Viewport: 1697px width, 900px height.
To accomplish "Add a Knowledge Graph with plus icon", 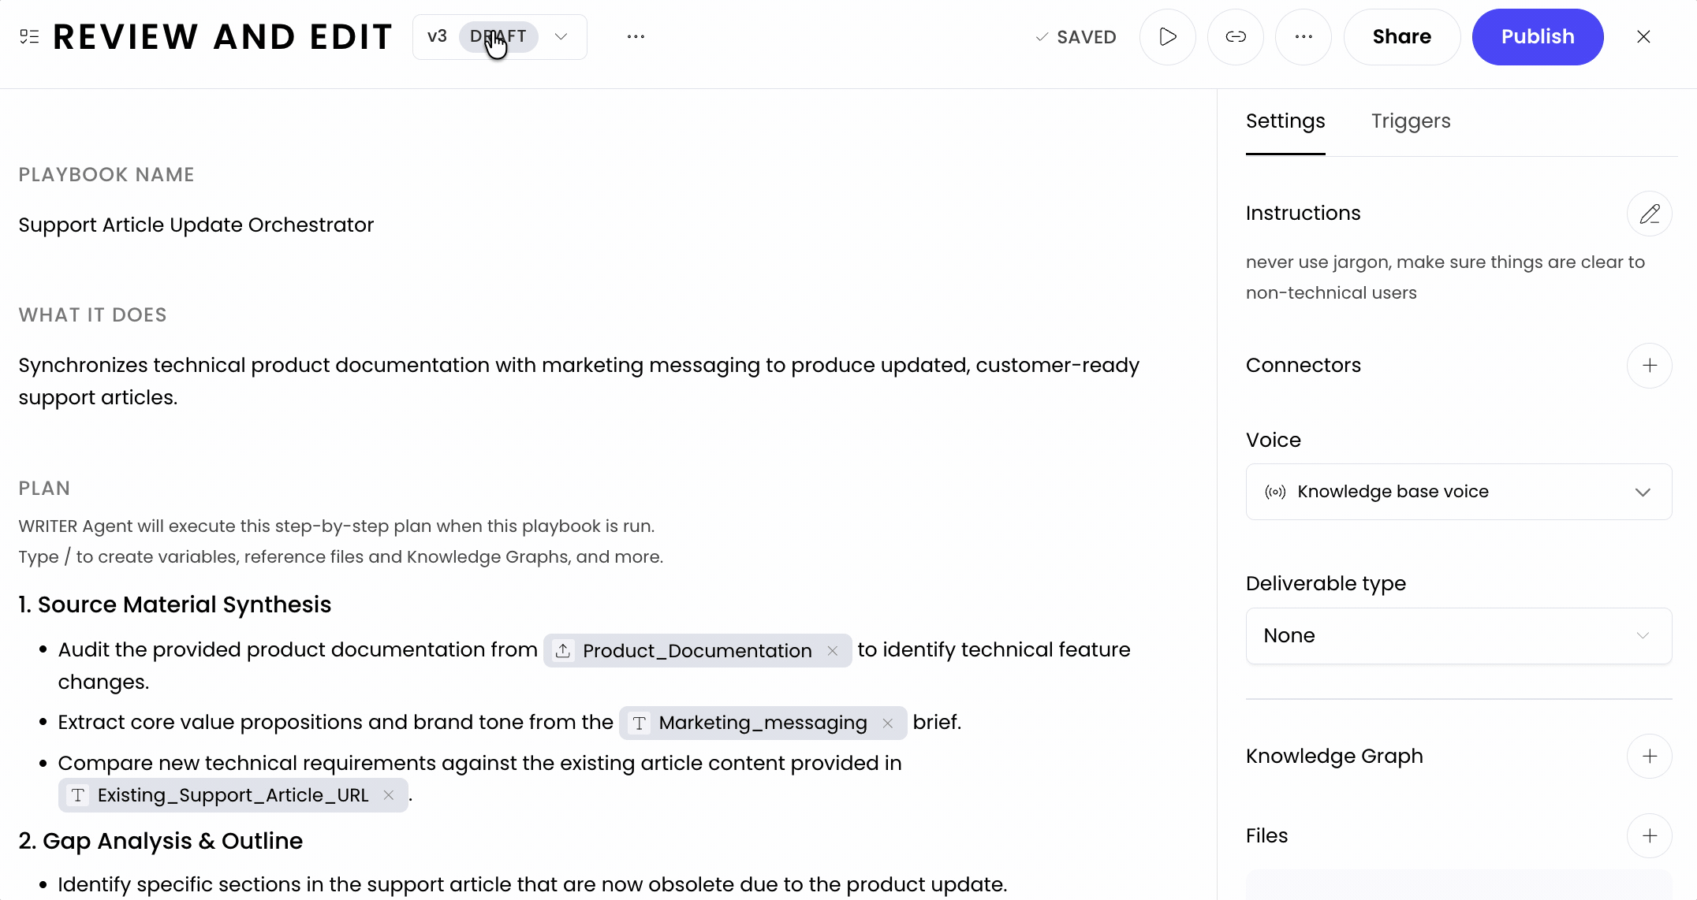I will tap(1649, 757).
